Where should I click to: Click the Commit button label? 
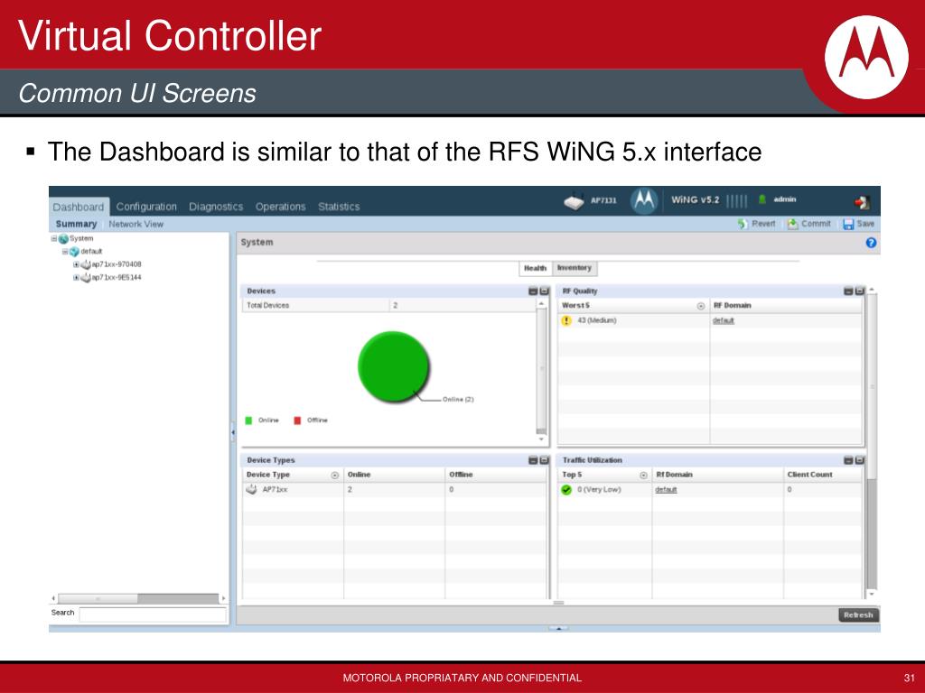pyautogui.click(x=816, y=224)
